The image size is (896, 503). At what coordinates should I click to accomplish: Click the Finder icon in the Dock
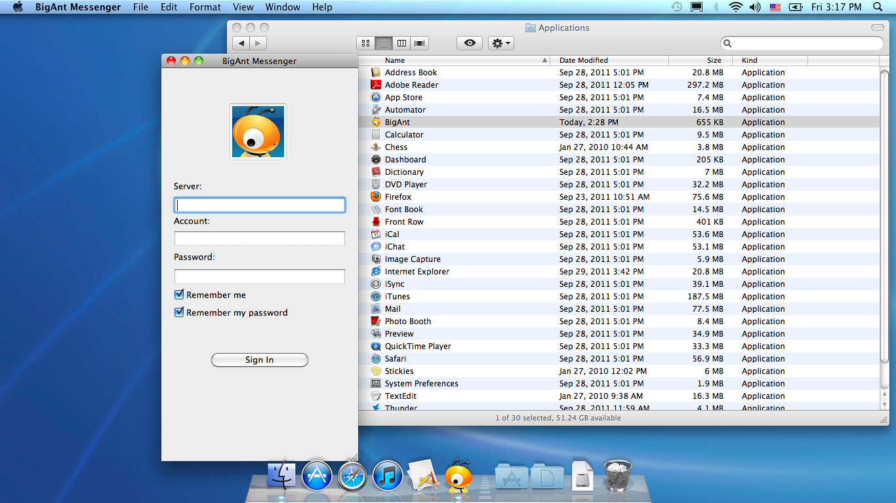(282, 475)
